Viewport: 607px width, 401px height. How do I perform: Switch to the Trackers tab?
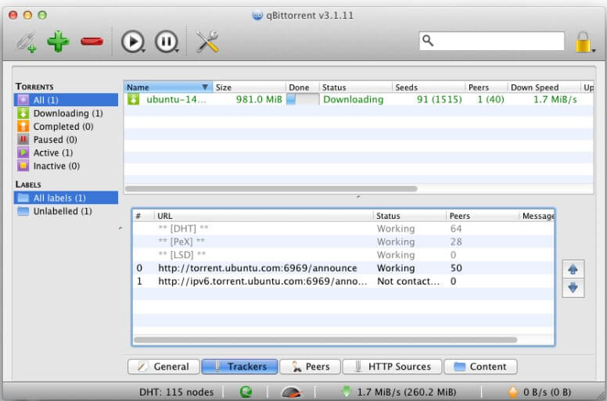(239, 366)
